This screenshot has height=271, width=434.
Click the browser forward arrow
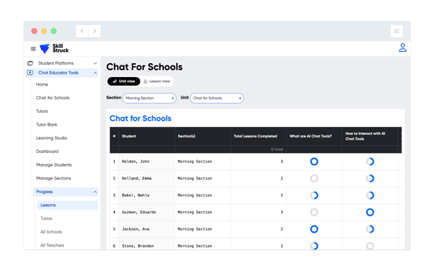tap(95, 31)
